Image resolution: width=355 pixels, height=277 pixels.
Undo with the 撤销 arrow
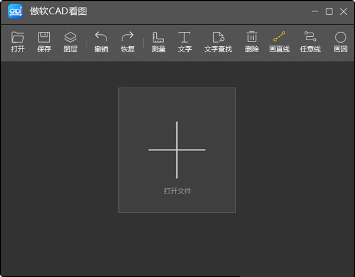click(101, 38)
